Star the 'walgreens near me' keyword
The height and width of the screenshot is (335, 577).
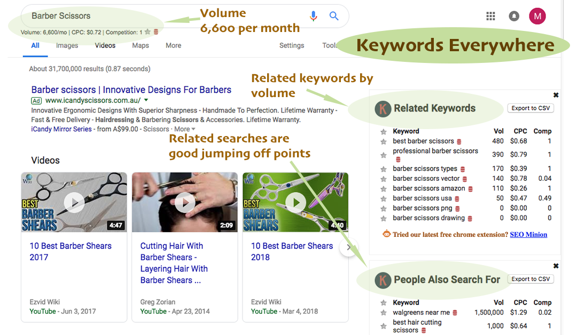click(383, 313)
